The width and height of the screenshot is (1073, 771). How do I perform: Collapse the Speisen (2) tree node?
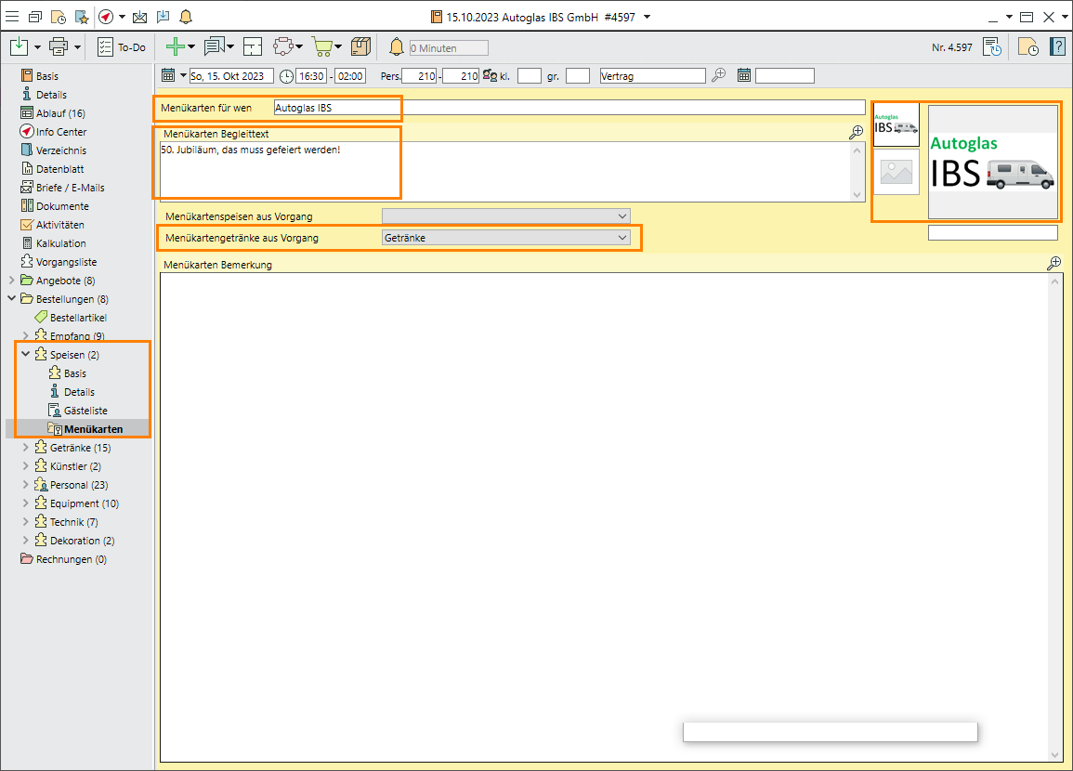(26, 355)
